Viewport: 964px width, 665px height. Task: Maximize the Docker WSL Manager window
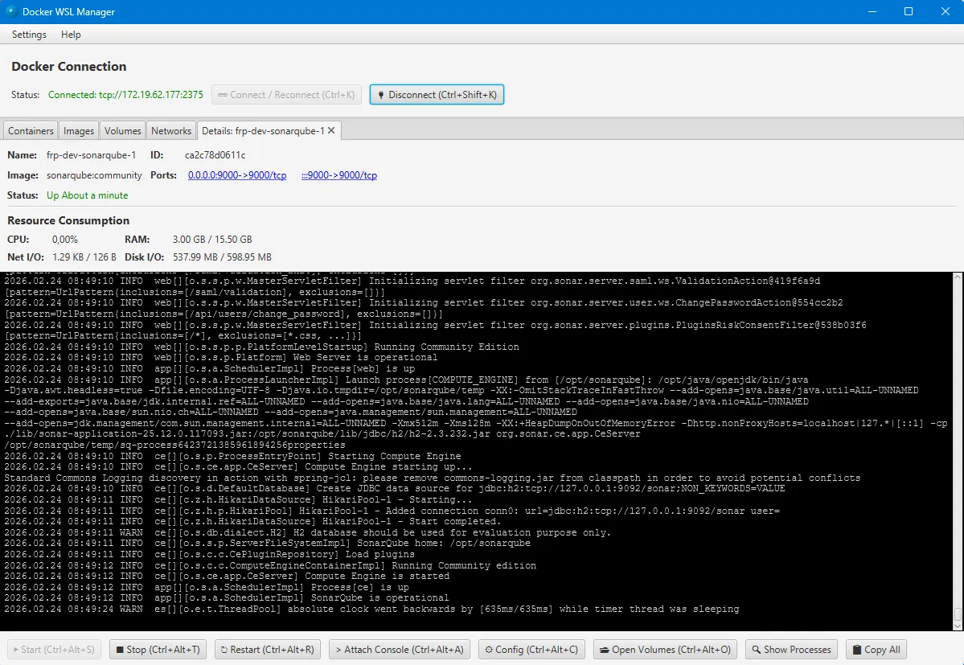(x=909, y=12)
